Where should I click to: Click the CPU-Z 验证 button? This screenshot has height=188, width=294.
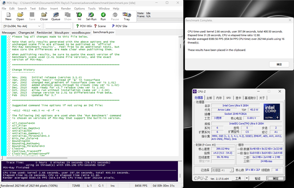[258, 178]
